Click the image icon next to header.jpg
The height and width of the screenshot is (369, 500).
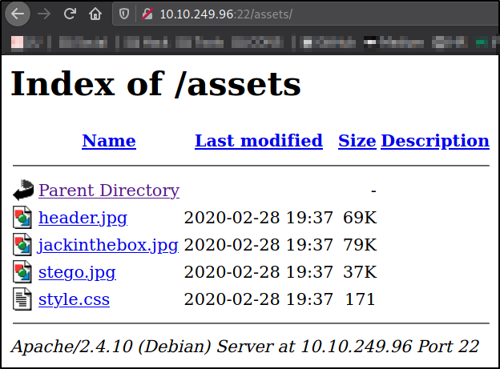[22, 218]
